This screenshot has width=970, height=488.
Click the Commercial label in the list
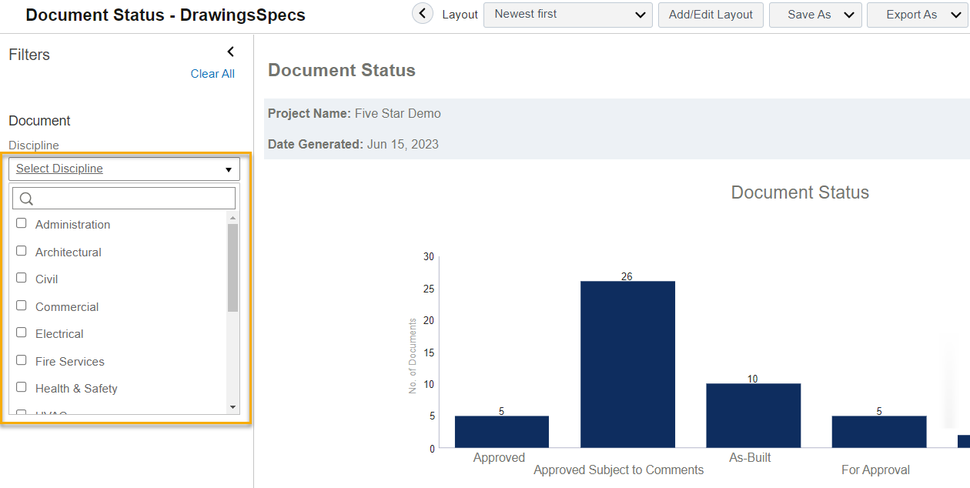[x=67, y=307]
